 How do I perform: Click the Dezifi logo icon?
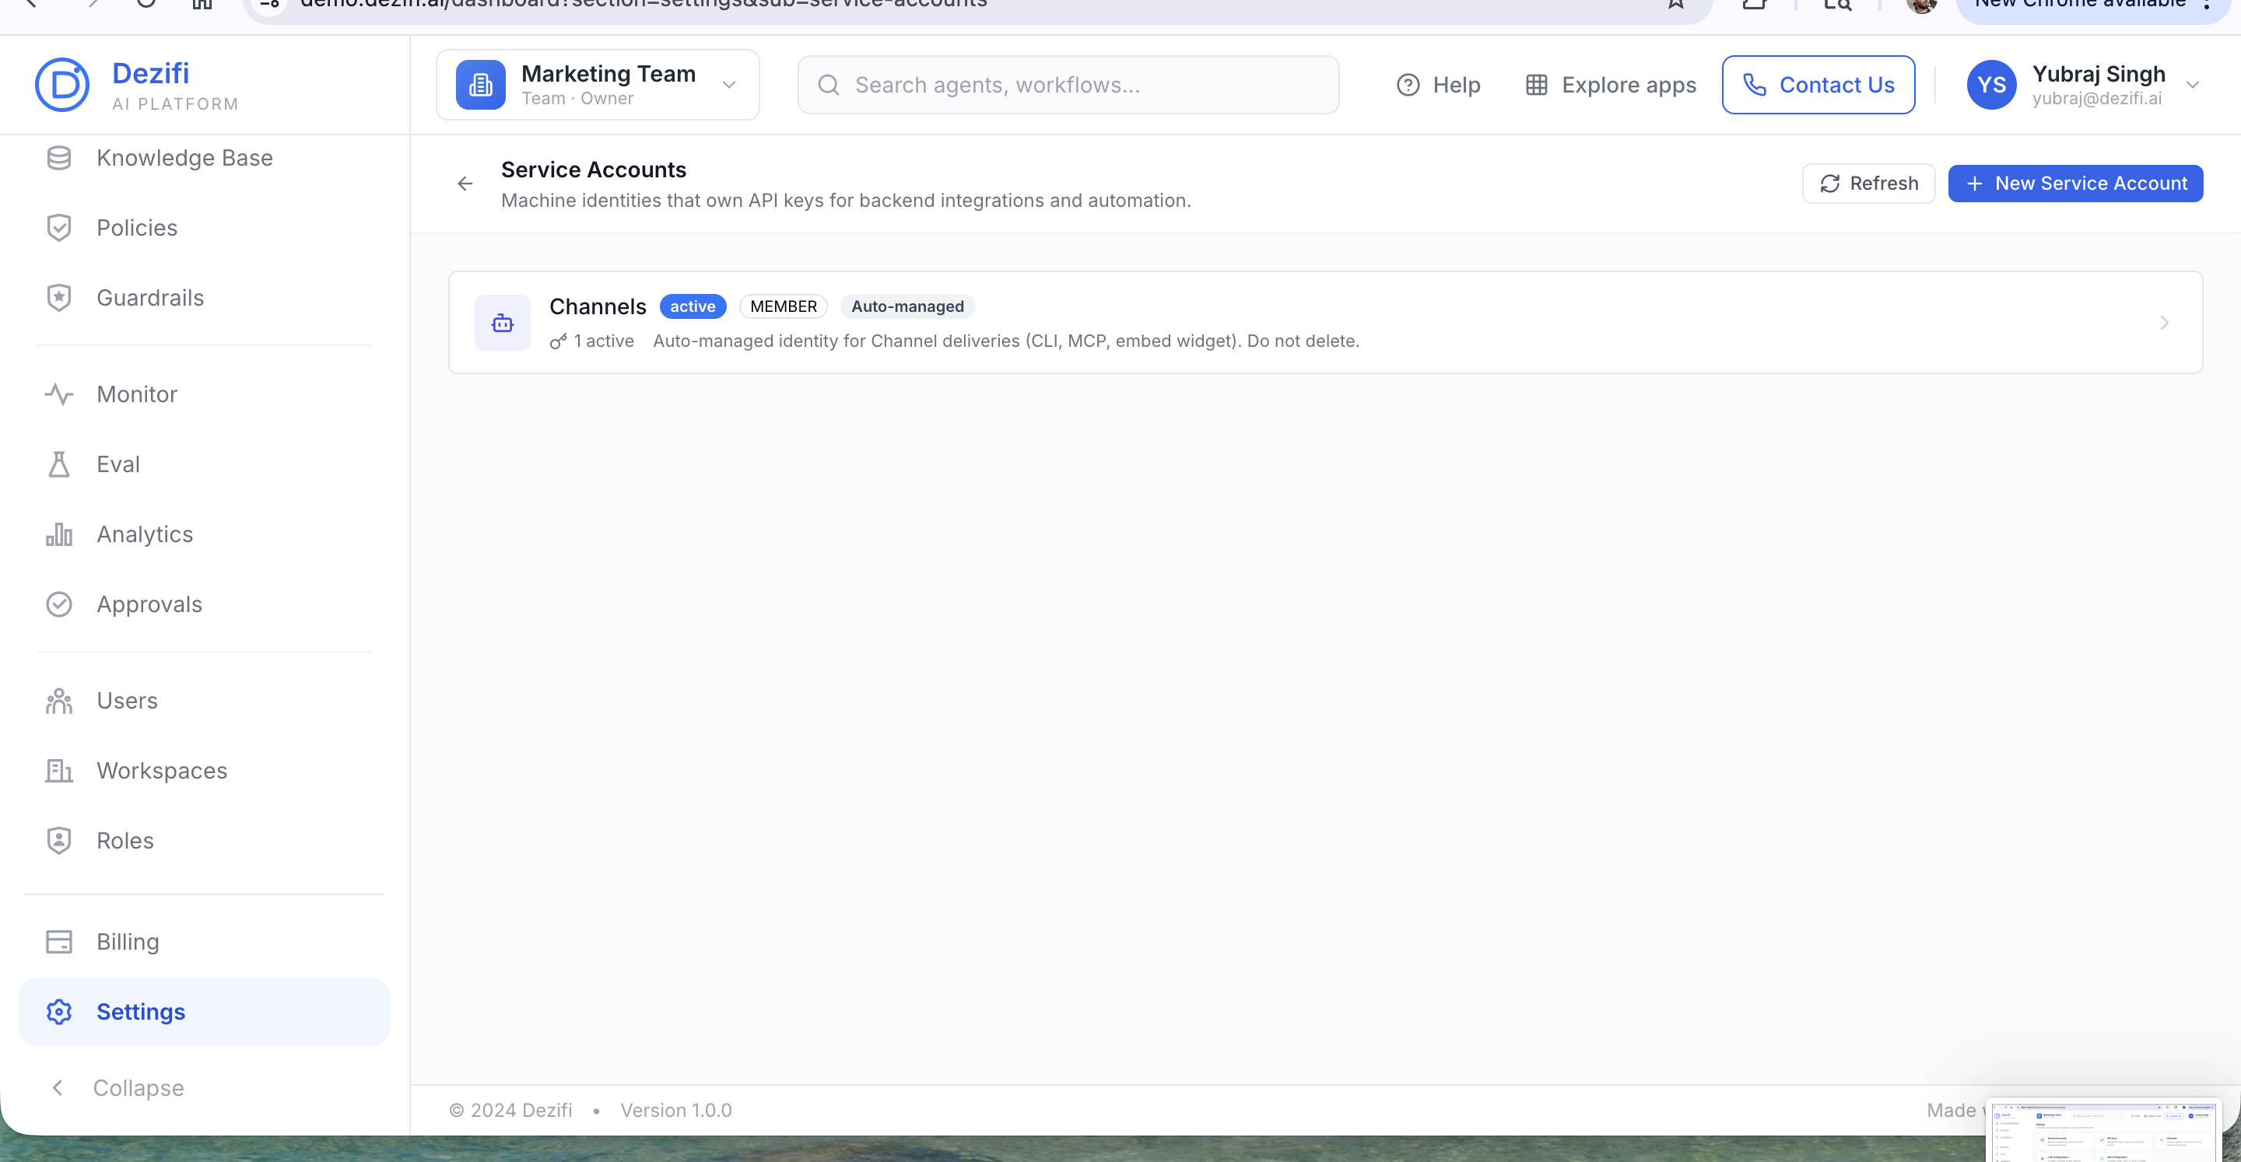click(x=61, y=84)
